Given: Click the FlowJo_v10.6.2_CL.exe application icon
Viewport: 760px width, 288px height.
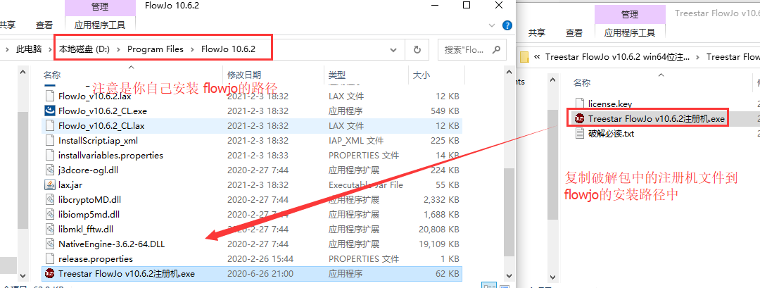Looking at the screenshot, I should [x=49, y=111].
